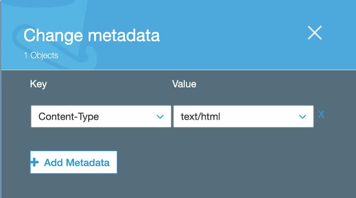The width and height of the screenshot is (356, 198).
Task: Expand the Value dropdown chevron
Action: [303, 116]
